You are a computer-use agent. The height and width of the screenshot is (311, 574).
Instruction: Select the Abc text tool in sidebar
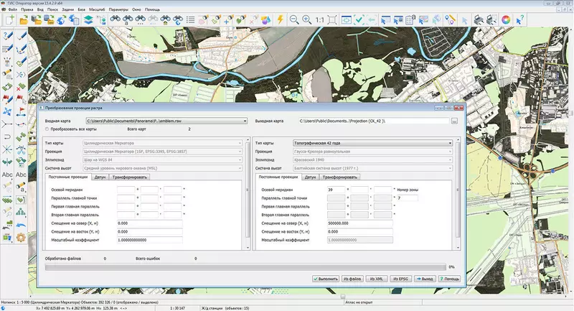(7, 175)
